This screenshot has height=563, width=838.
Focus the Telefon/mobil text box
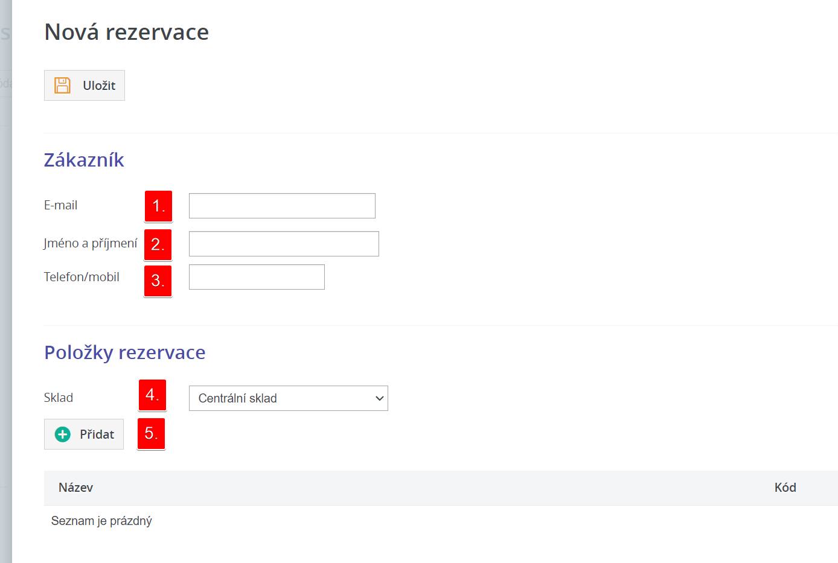tap(257, 277)
